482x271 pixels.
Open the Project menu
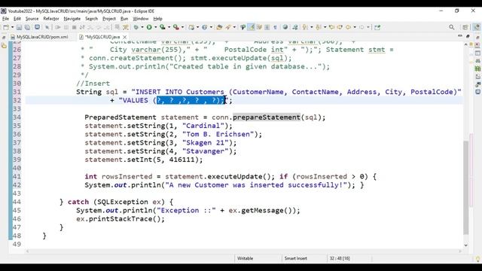click(109, 19)
